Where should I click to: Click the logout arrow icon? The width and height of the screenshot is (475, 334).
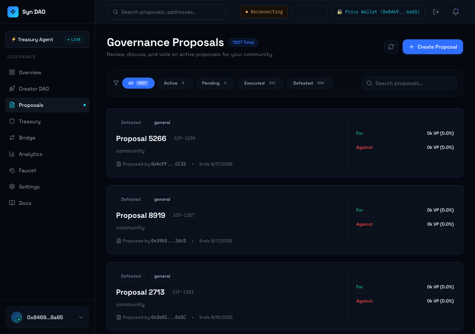point(436,12)
